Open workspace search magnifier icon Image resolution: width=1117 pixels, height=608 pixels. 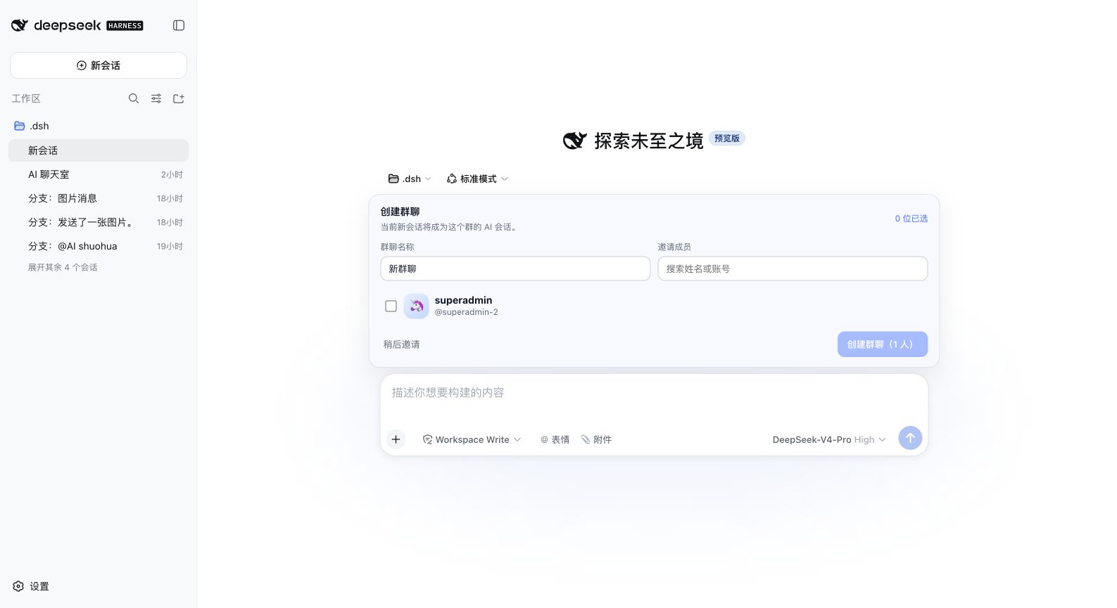coord(134,98)
